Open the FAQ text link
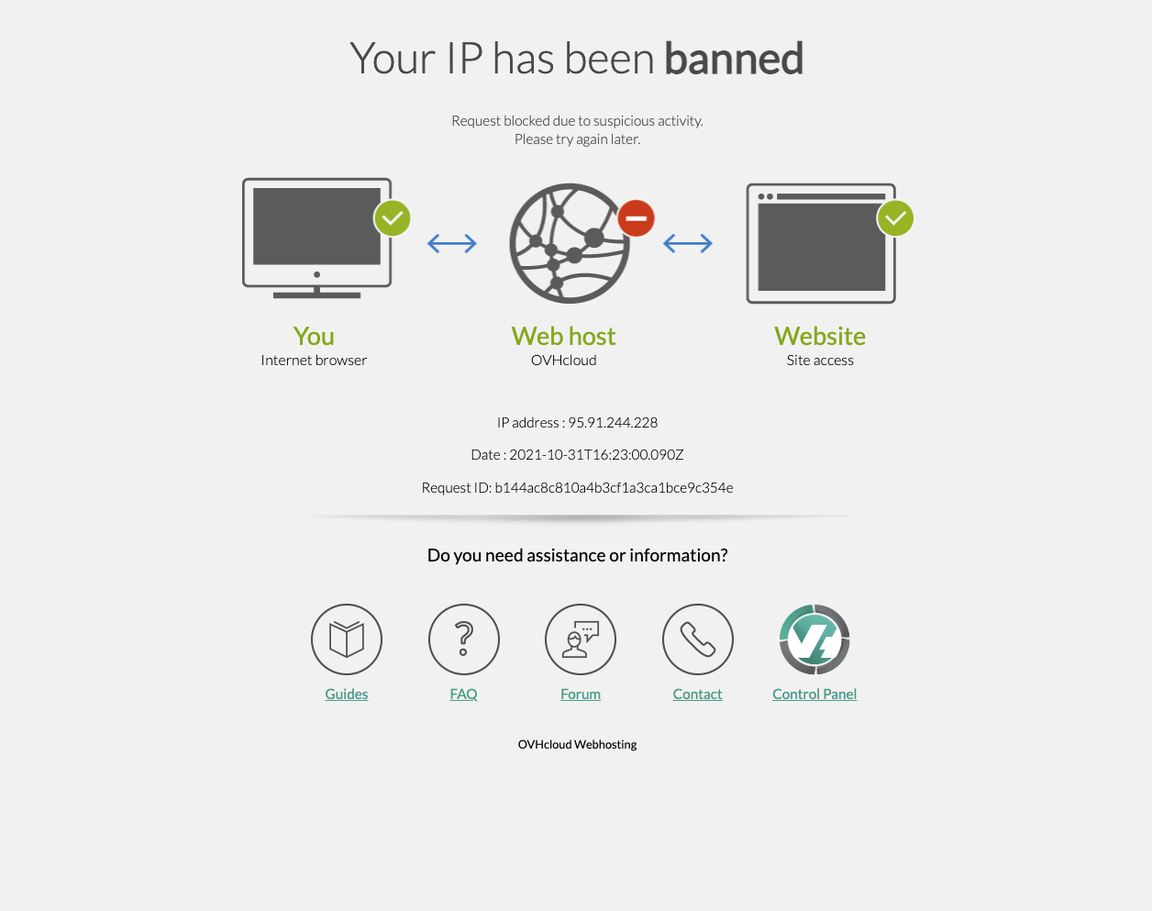Screen dimensions: 1152x911 pos(464,694)
